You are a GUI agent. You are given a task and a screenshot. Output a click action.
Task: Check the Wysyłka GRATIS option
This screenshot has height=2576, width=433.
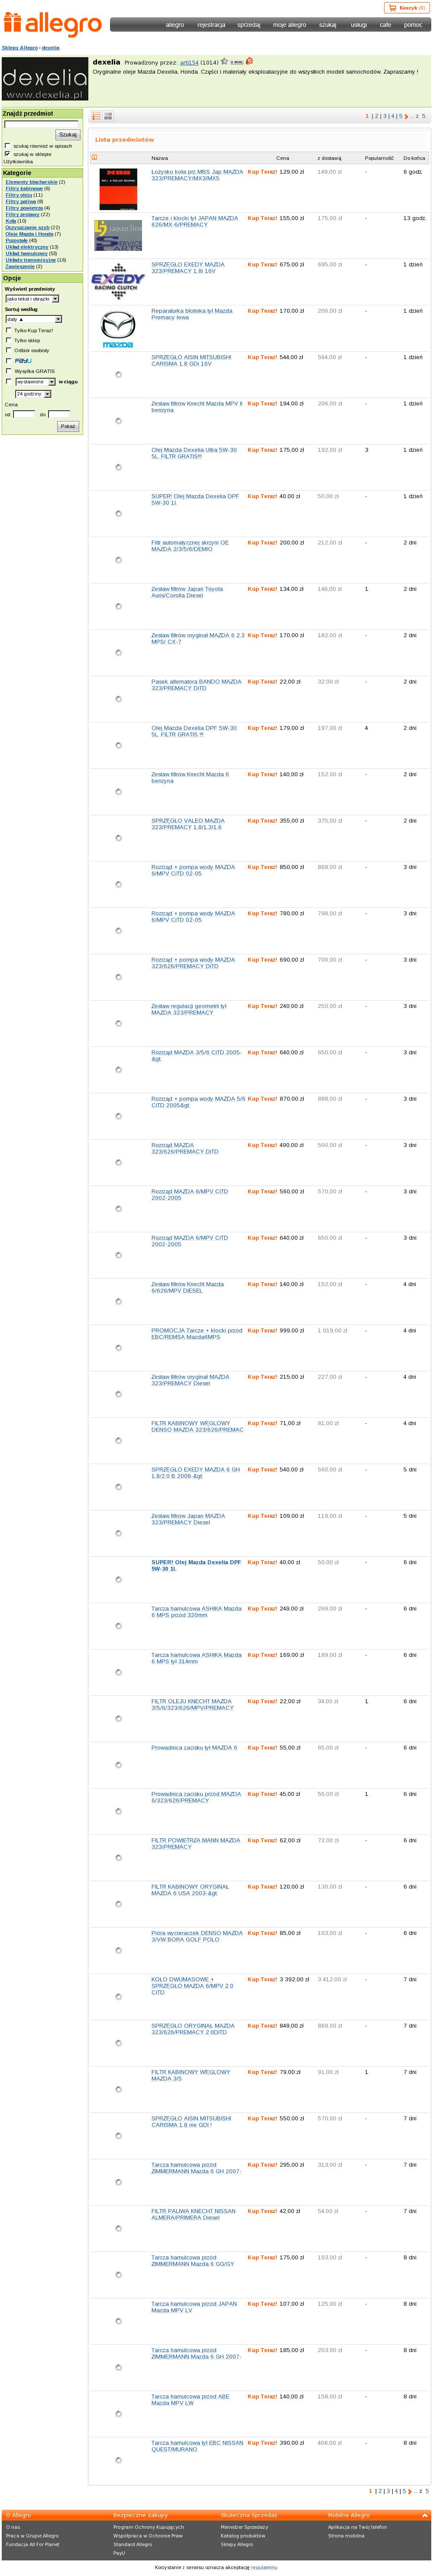click(9, 371)
